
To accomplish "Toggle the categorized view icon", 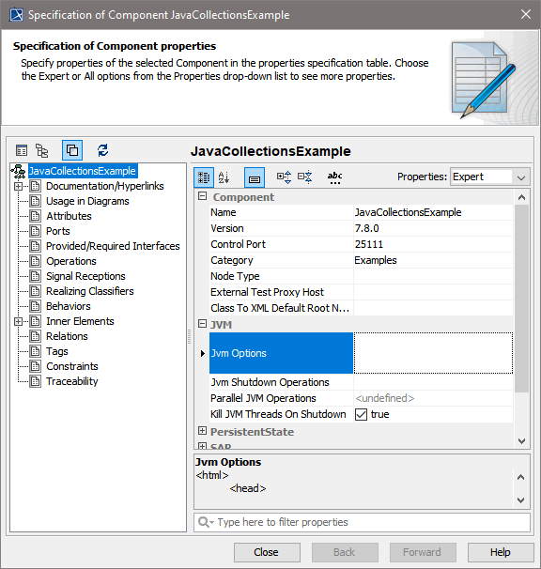I will pyautogui.click(x=204, y=177).
